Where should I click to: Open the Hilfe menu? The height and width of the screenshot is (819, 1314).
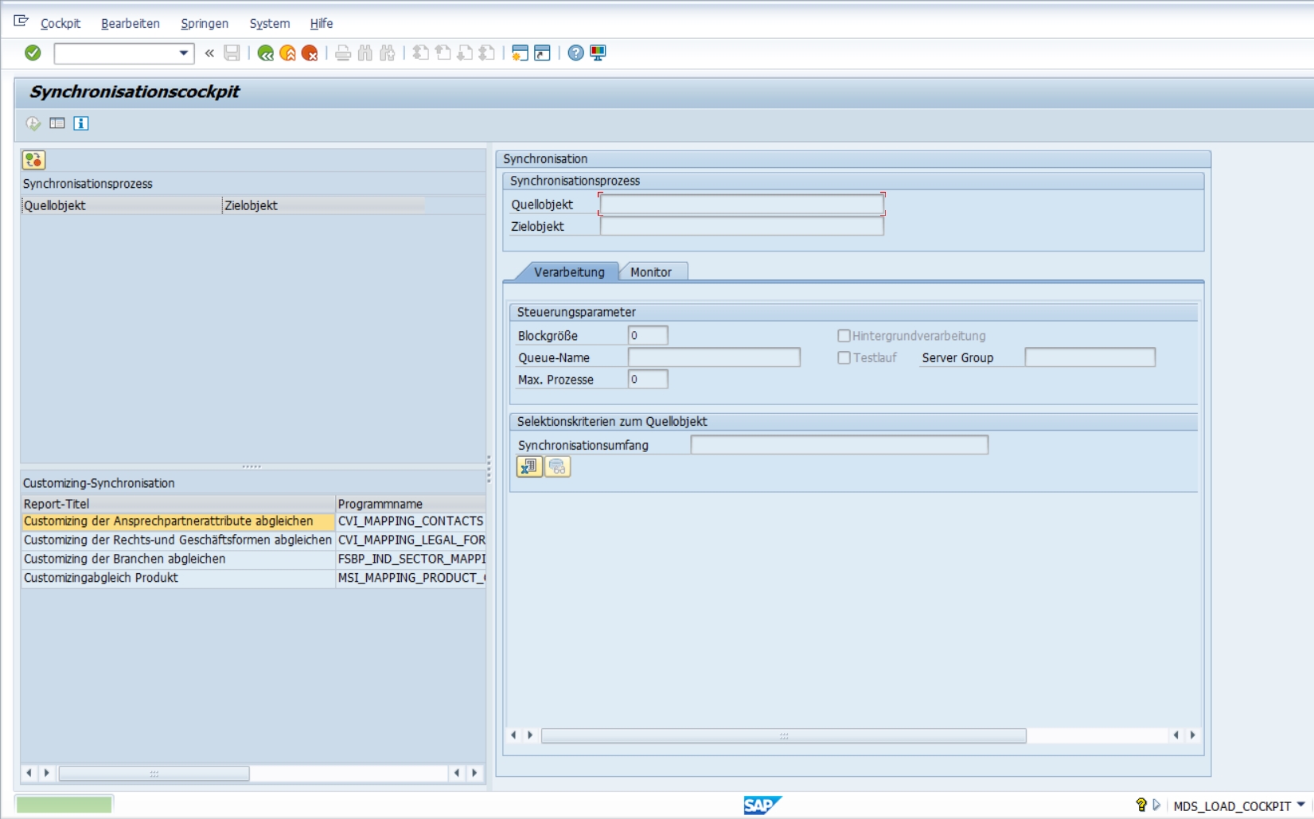(322, 24)
